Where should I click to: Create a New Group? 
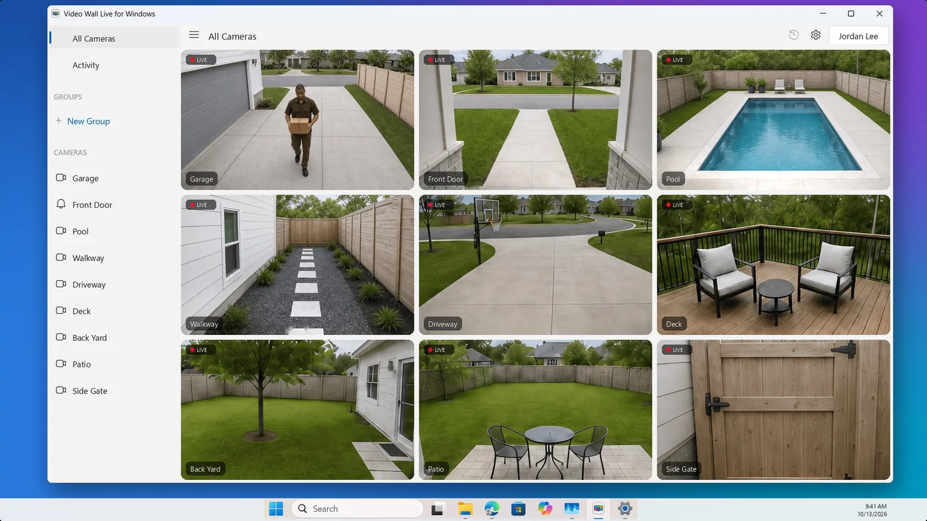83,121
